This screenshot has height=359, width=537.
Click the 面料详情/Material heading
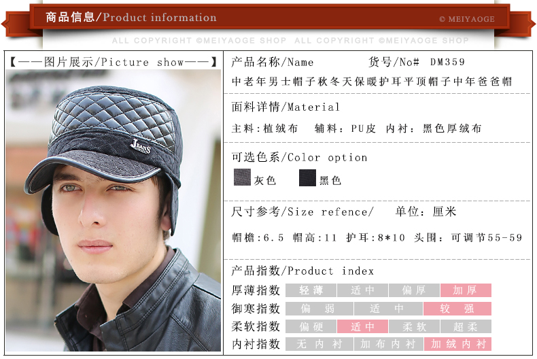(285, 107)
